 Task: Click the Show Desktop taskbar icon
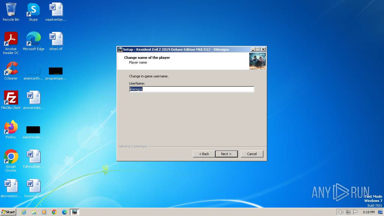(380, 212)
